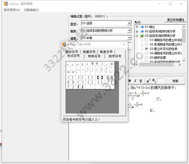Image resolution: width=189 pixels, height=164 pixels.
Task: Pick the single right angle 〉 symbol
Action: tap(83, 82)
